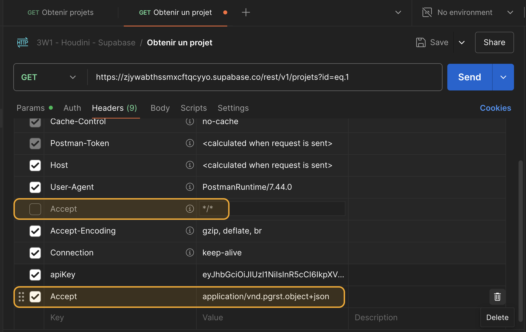Open the 3W1 - Houdini - Supabase breadcrumb

(x=86, y=42)
